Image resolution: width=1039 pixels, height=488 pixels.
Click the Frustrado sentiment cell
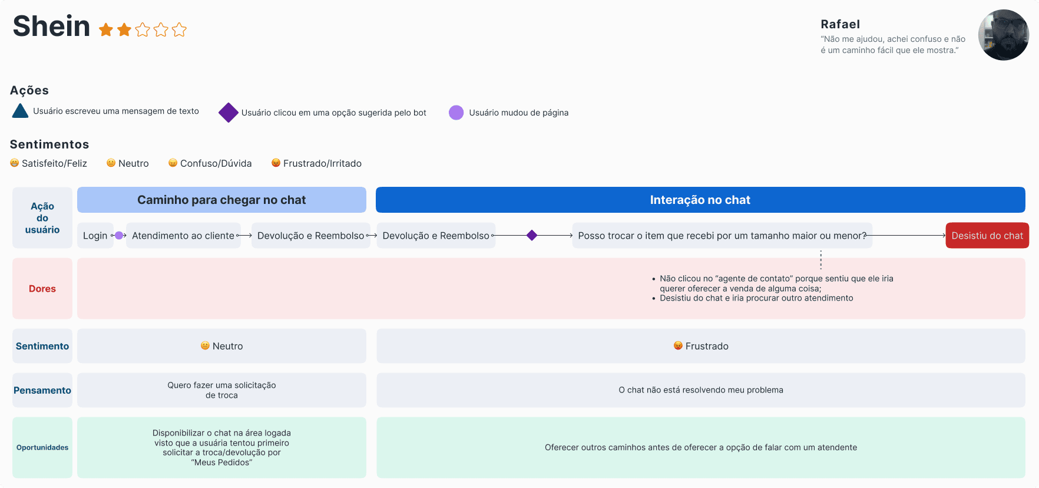[701, 346]
